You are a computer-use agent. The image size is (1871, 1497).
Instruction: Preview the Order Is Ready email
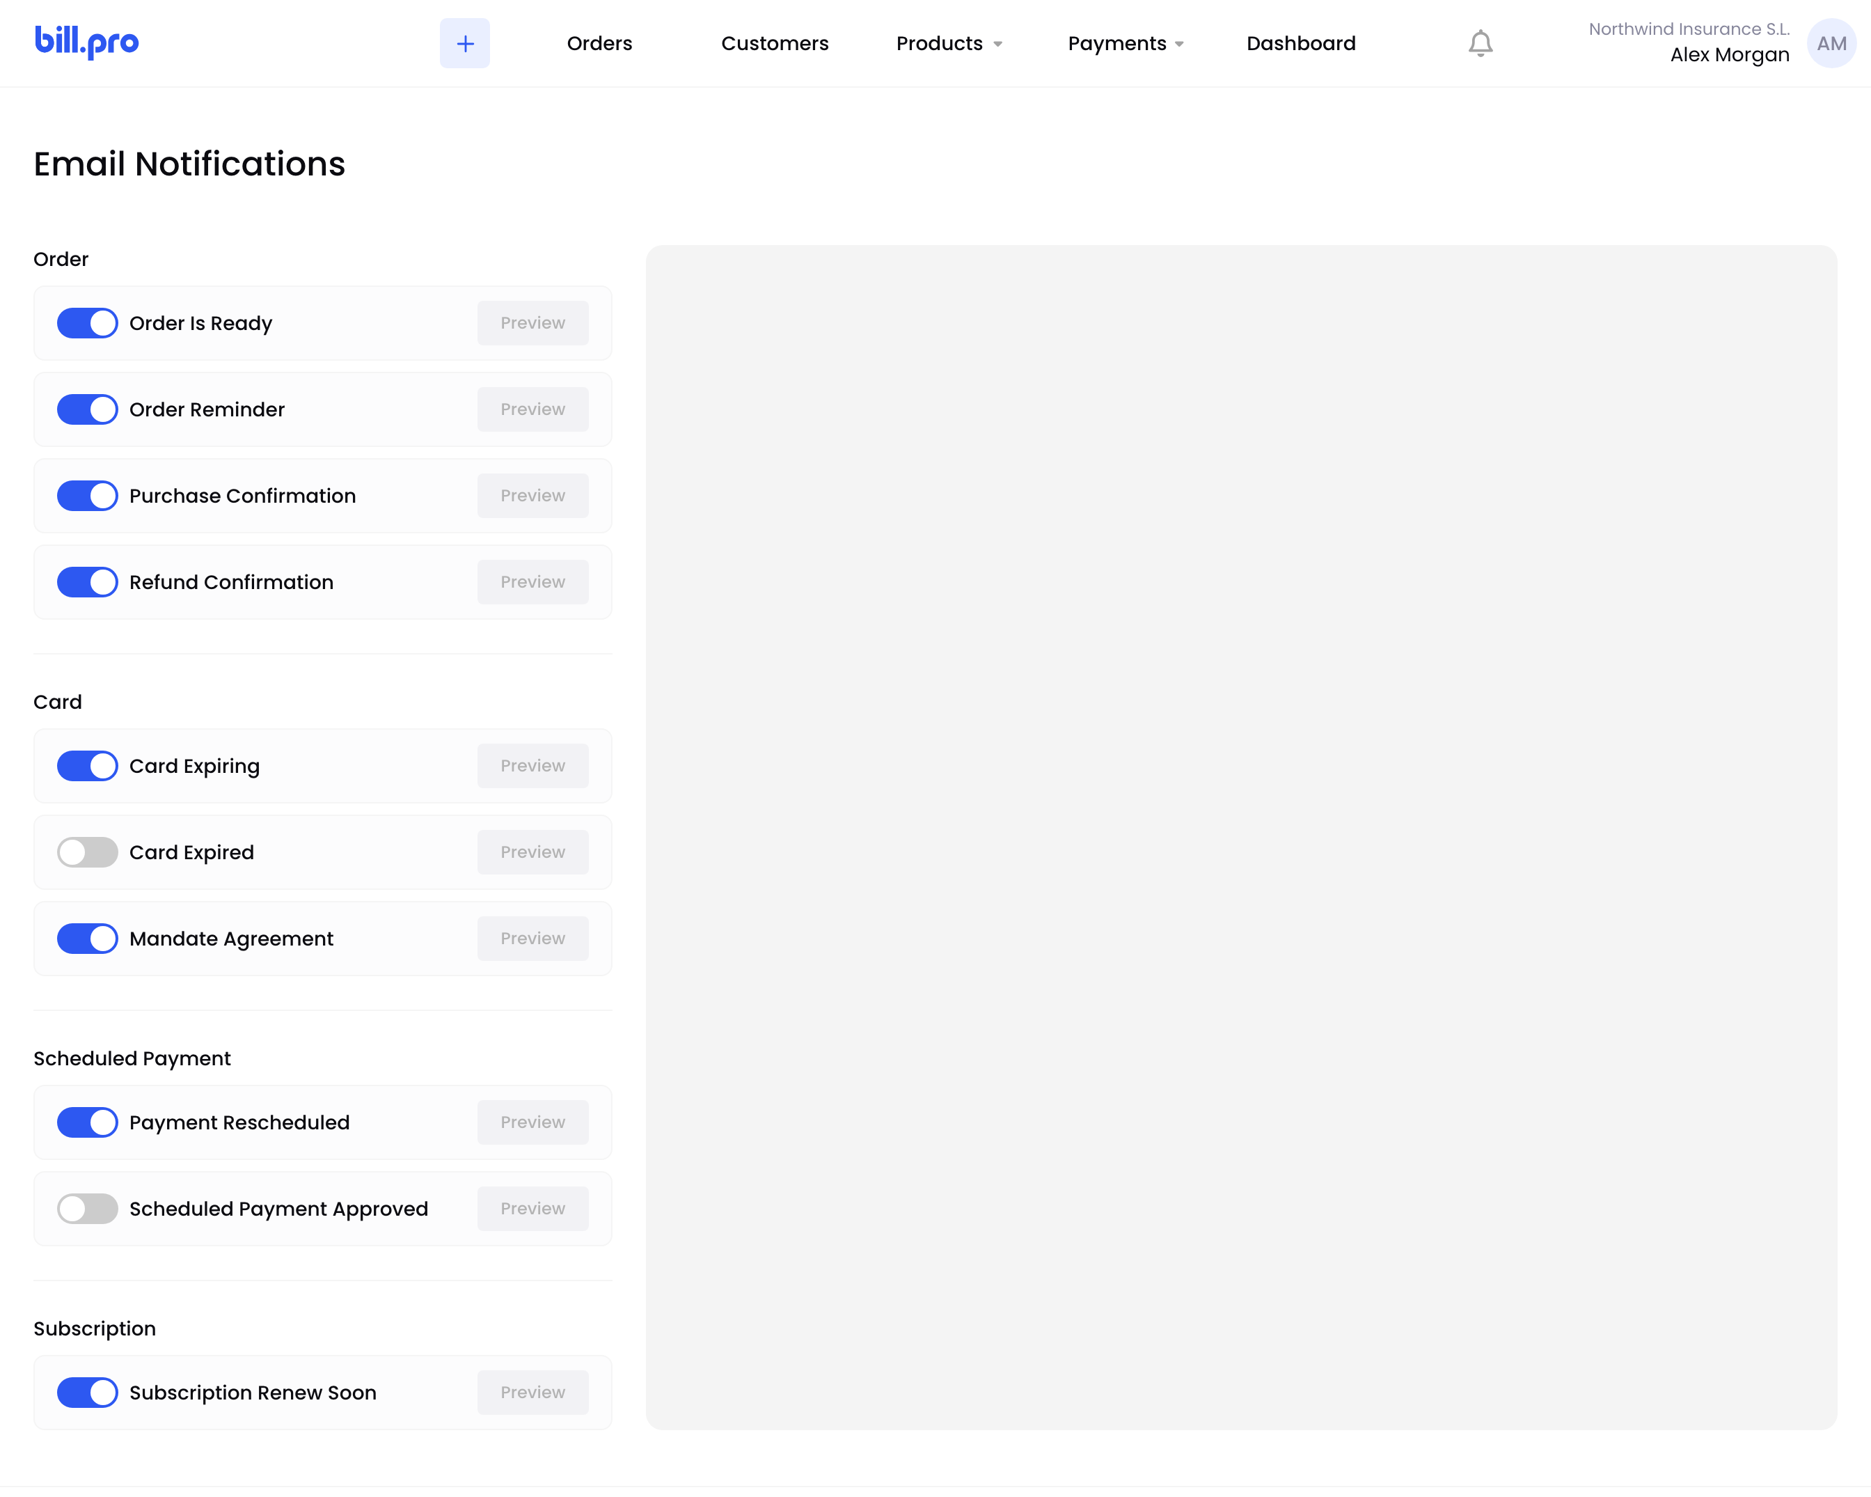pyautogui.click(x=533, y=323)
